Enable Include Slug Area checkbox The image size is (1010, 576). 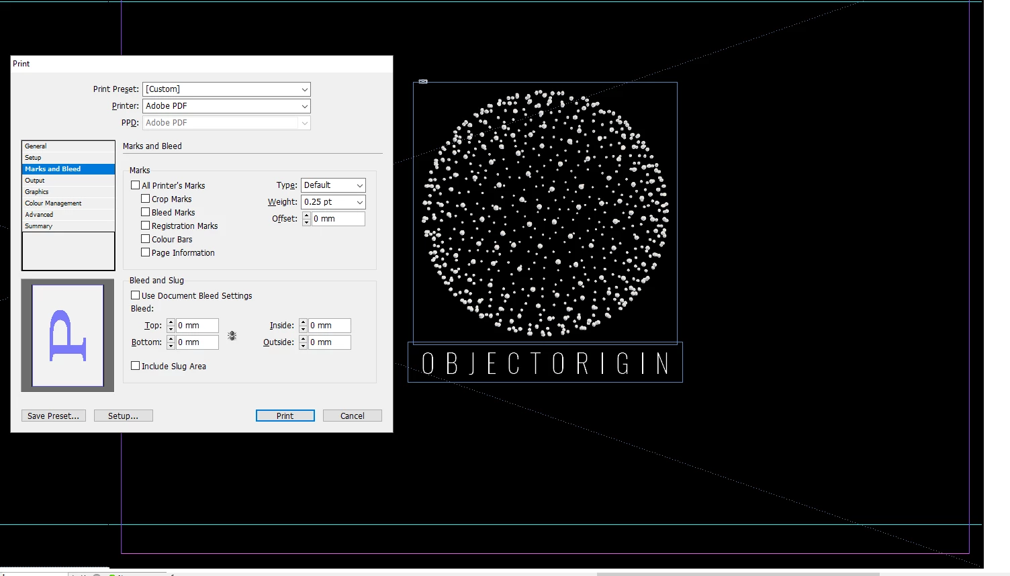coord(135,366)
